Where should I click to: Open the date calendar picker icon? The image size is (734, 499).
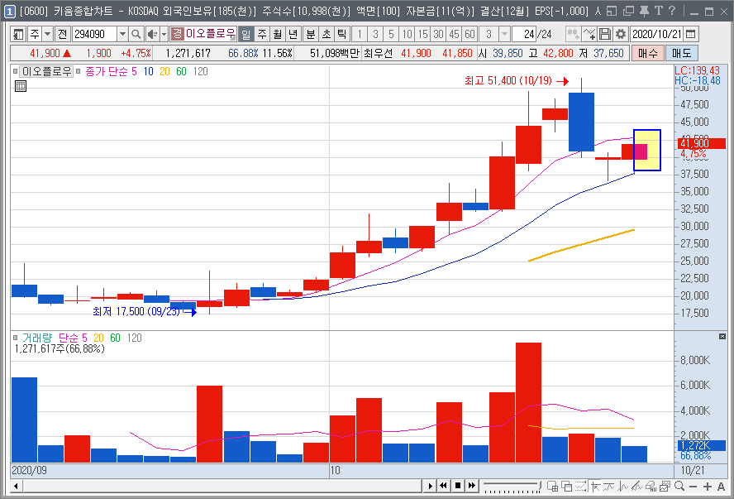tap(690, 34)
